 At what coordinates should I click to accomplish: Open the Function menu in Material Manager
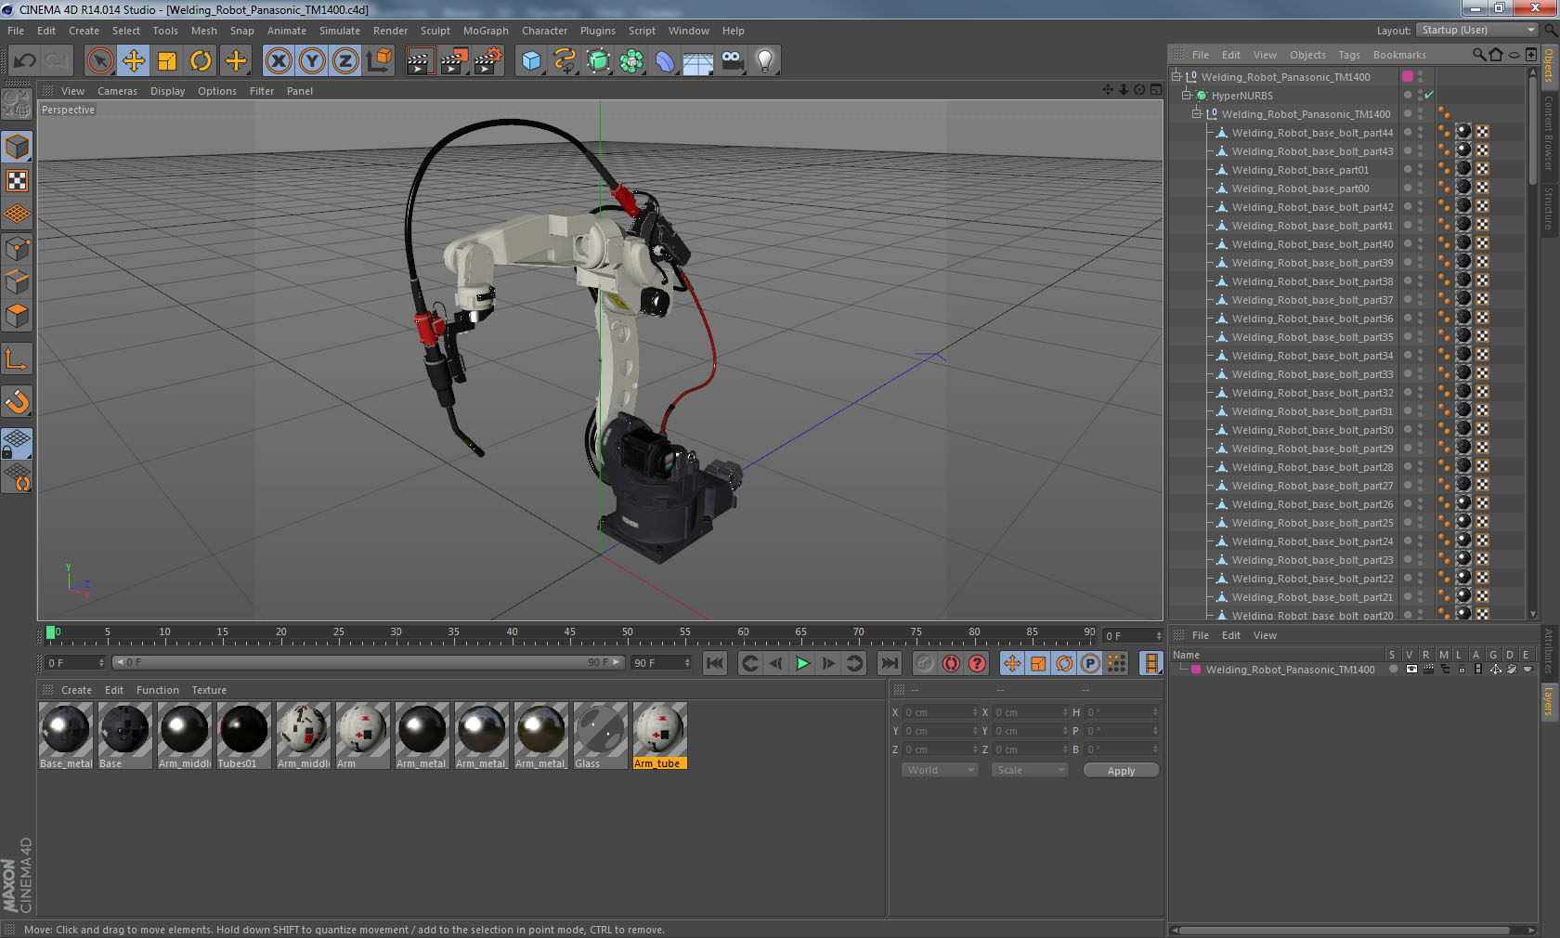click(x=158, y=690)
